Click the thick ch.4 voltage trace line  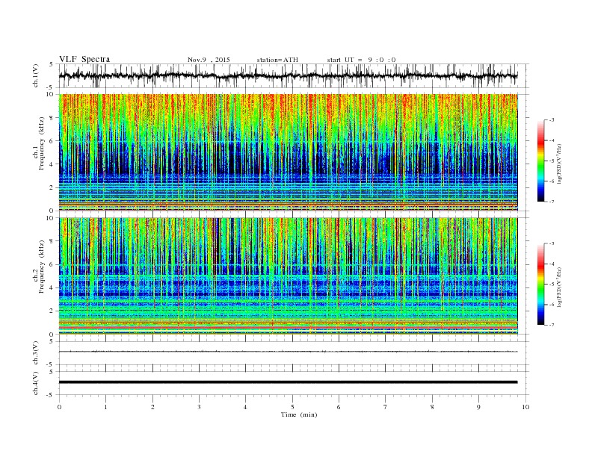pyautogui.click(x=288, y=382)
